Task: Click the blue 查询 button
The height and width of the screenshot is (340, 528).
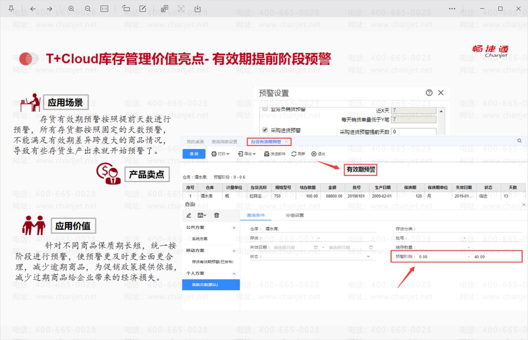Action: pyautogui.click(x=194, y=154)
